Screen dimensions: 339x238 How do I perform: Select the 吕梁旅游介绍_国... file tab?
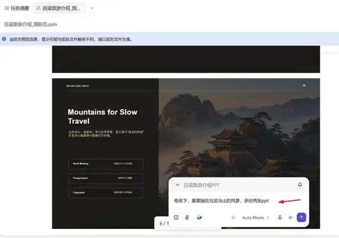(59, 8)
